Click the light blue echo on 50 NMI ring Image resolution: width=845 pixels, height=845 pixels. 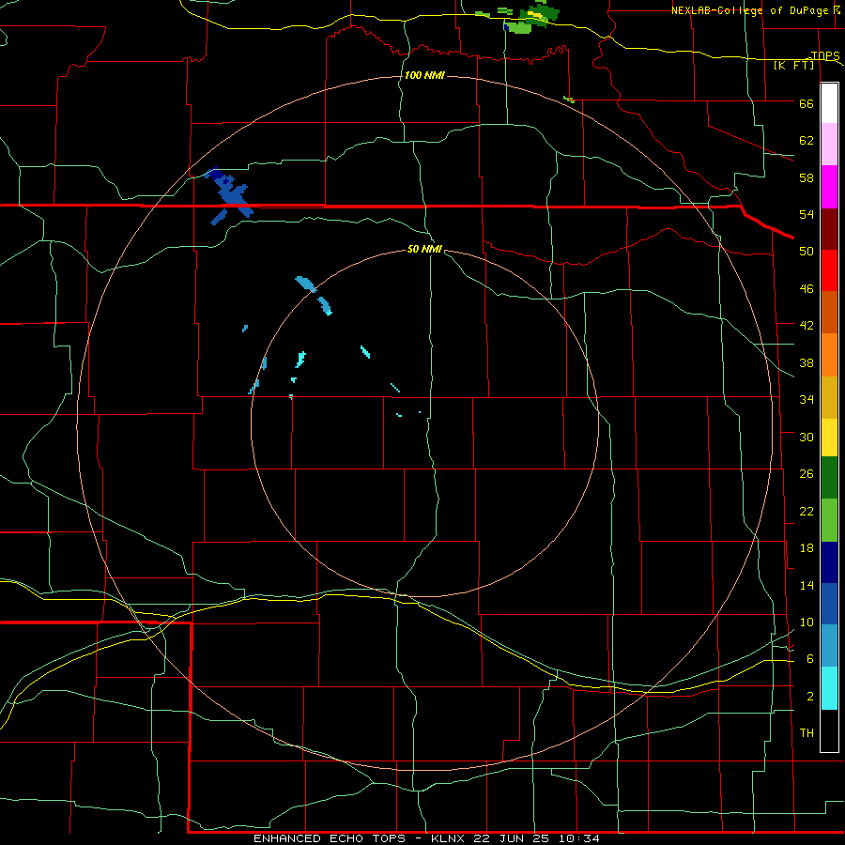click(305, 284)
